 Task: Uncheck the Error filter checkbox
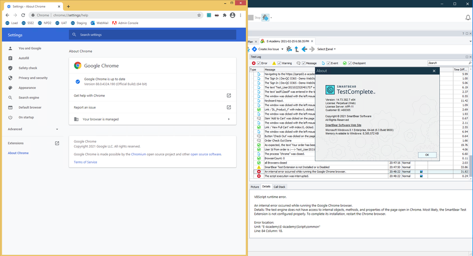[x=259, y=63]
